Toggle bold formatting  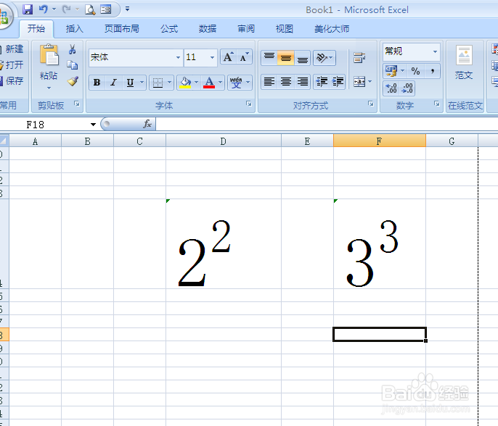[97, 83]
